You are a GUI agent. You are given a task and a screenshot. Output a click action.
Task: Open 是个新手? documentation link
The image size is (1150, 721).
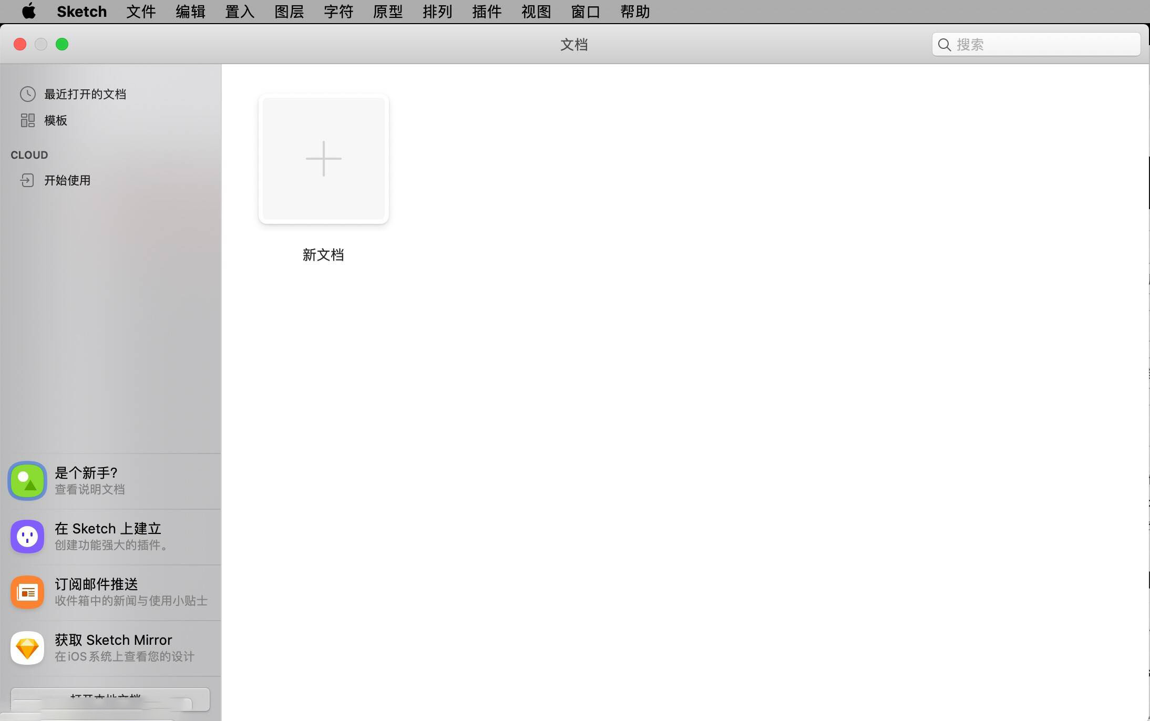pos(110,481)
